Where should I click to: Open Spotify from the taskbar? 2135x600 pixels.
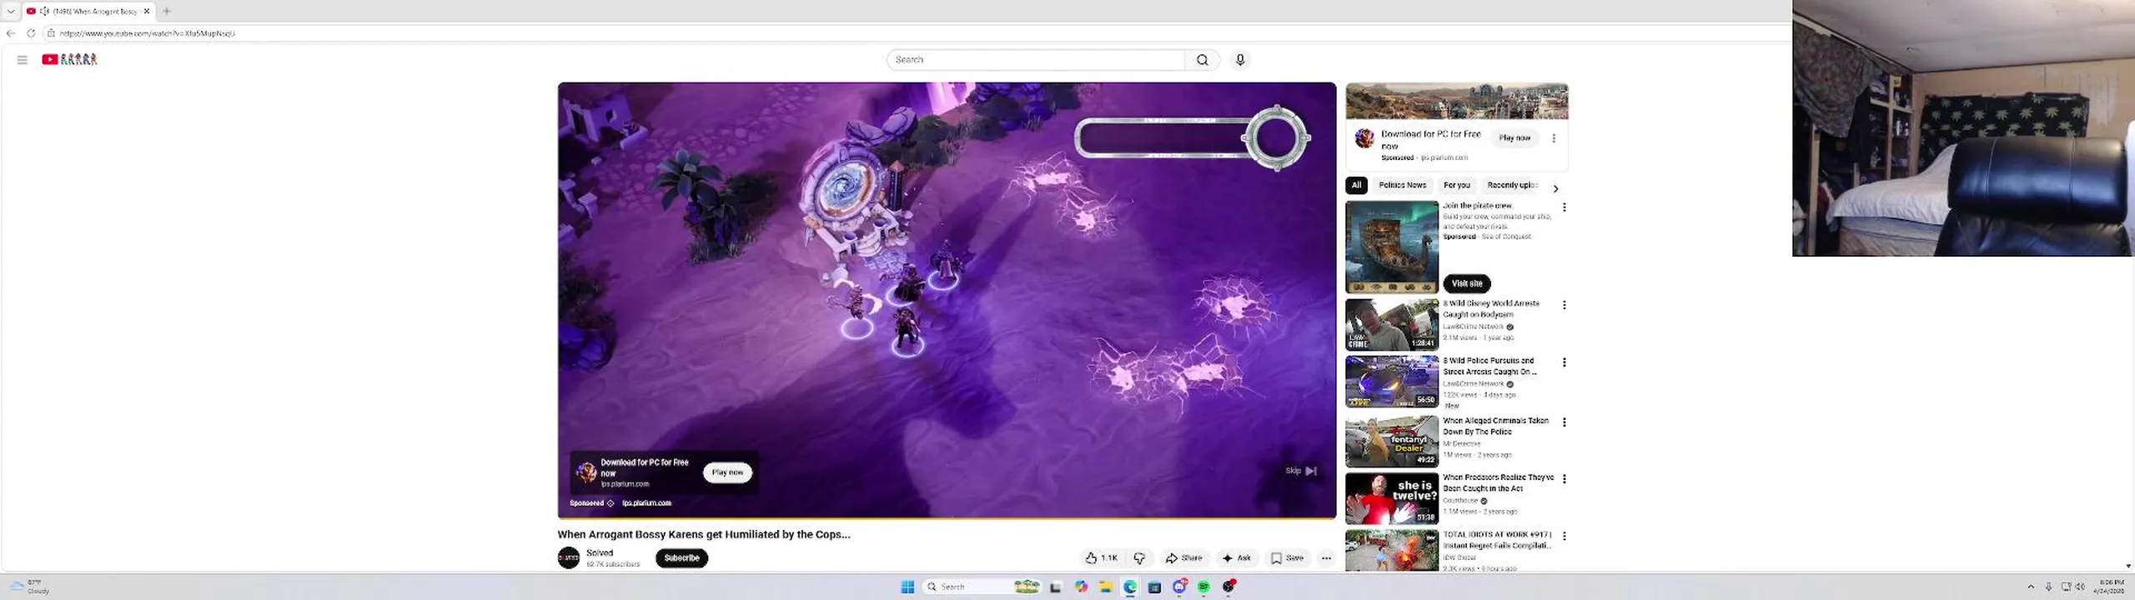tap(1203, 587)
